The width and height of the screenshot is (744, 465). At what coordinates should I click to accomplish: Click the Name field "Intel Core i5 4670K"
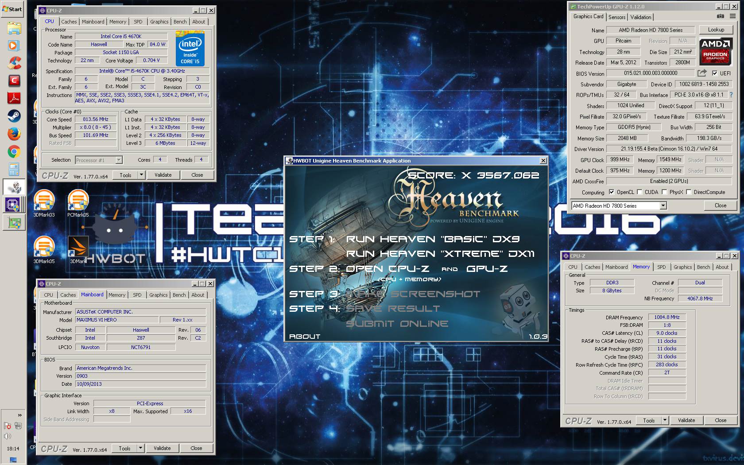pos(121,36)
